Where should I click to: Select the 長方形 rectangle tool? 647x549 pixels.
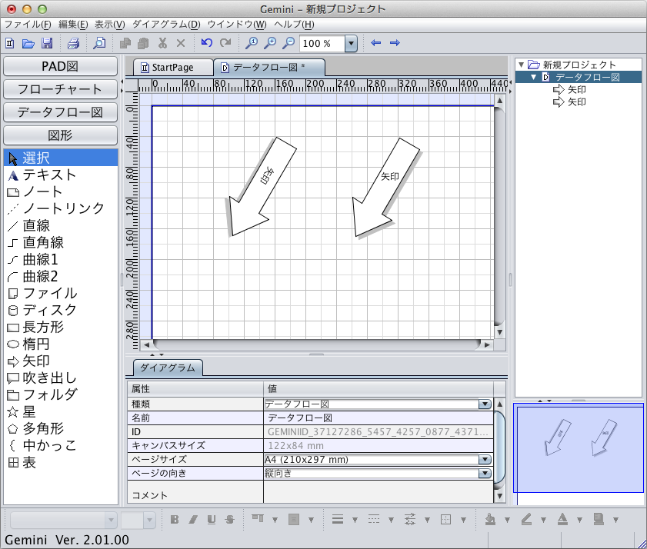(x=61, y=327)
